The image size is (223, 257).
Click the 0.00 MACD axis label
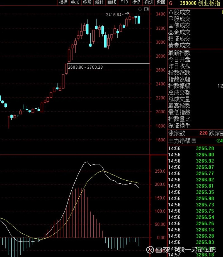tap(161, 238)
